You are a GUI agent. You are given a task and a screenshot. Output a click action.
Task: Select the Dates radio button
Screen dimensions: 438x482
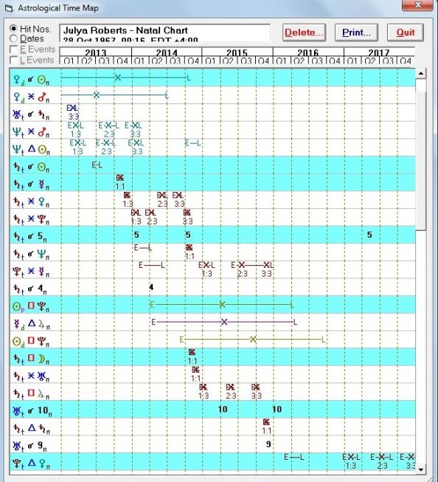[x=13, y=38]
